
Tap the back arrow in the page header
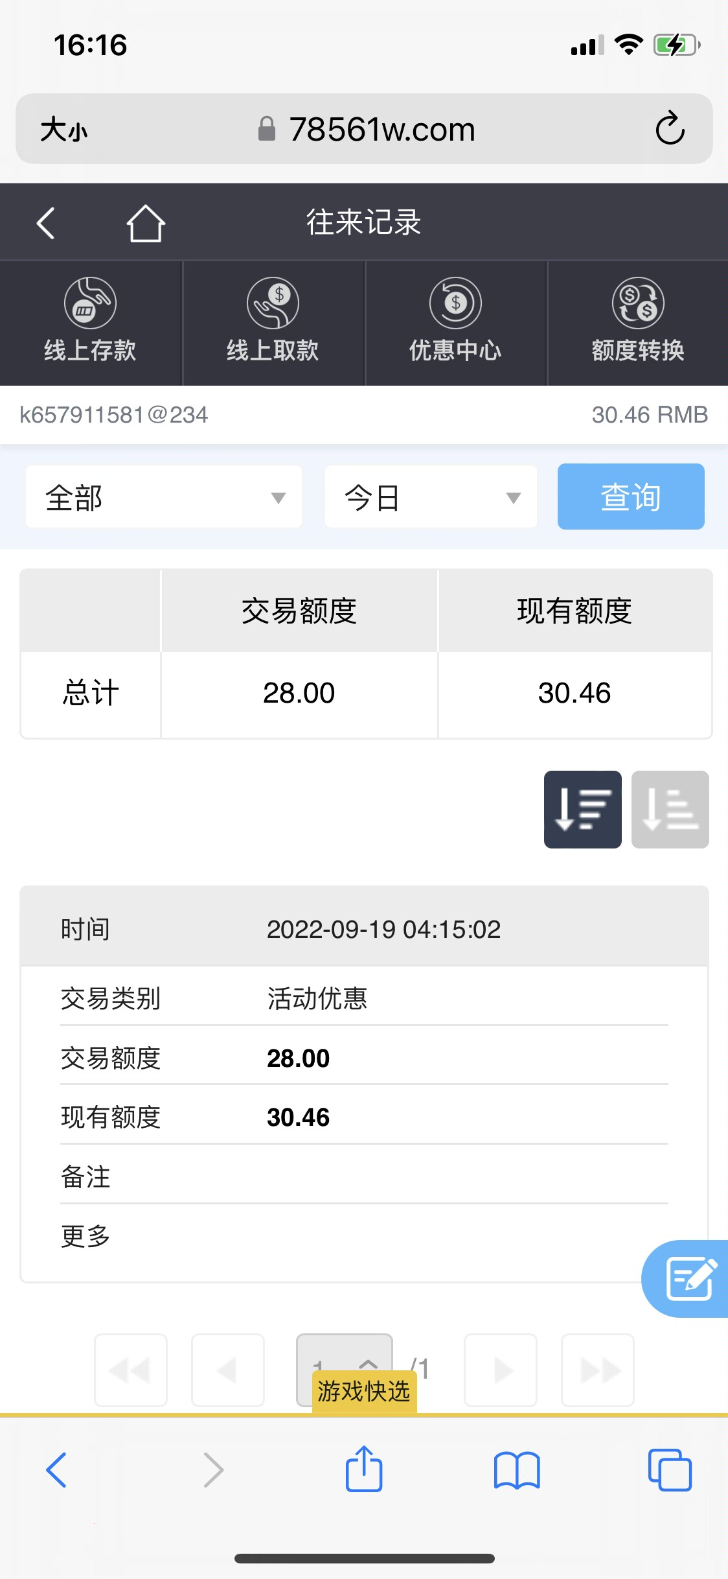[45, 224]
